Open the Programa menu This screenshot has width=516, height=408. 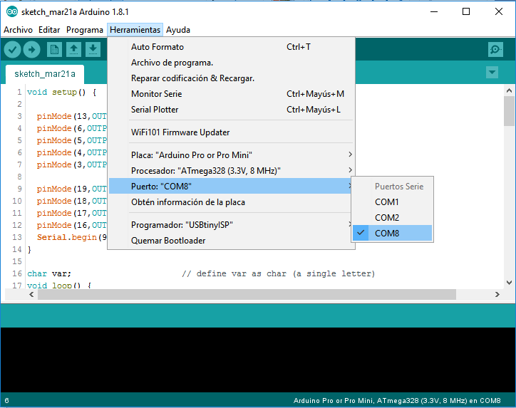tap(85, 30)
